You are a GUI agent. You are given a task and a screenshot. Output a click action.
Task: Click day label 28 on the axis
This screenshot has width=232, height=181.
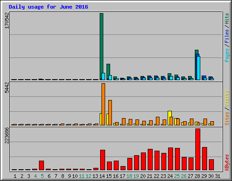tap(197, 176)
